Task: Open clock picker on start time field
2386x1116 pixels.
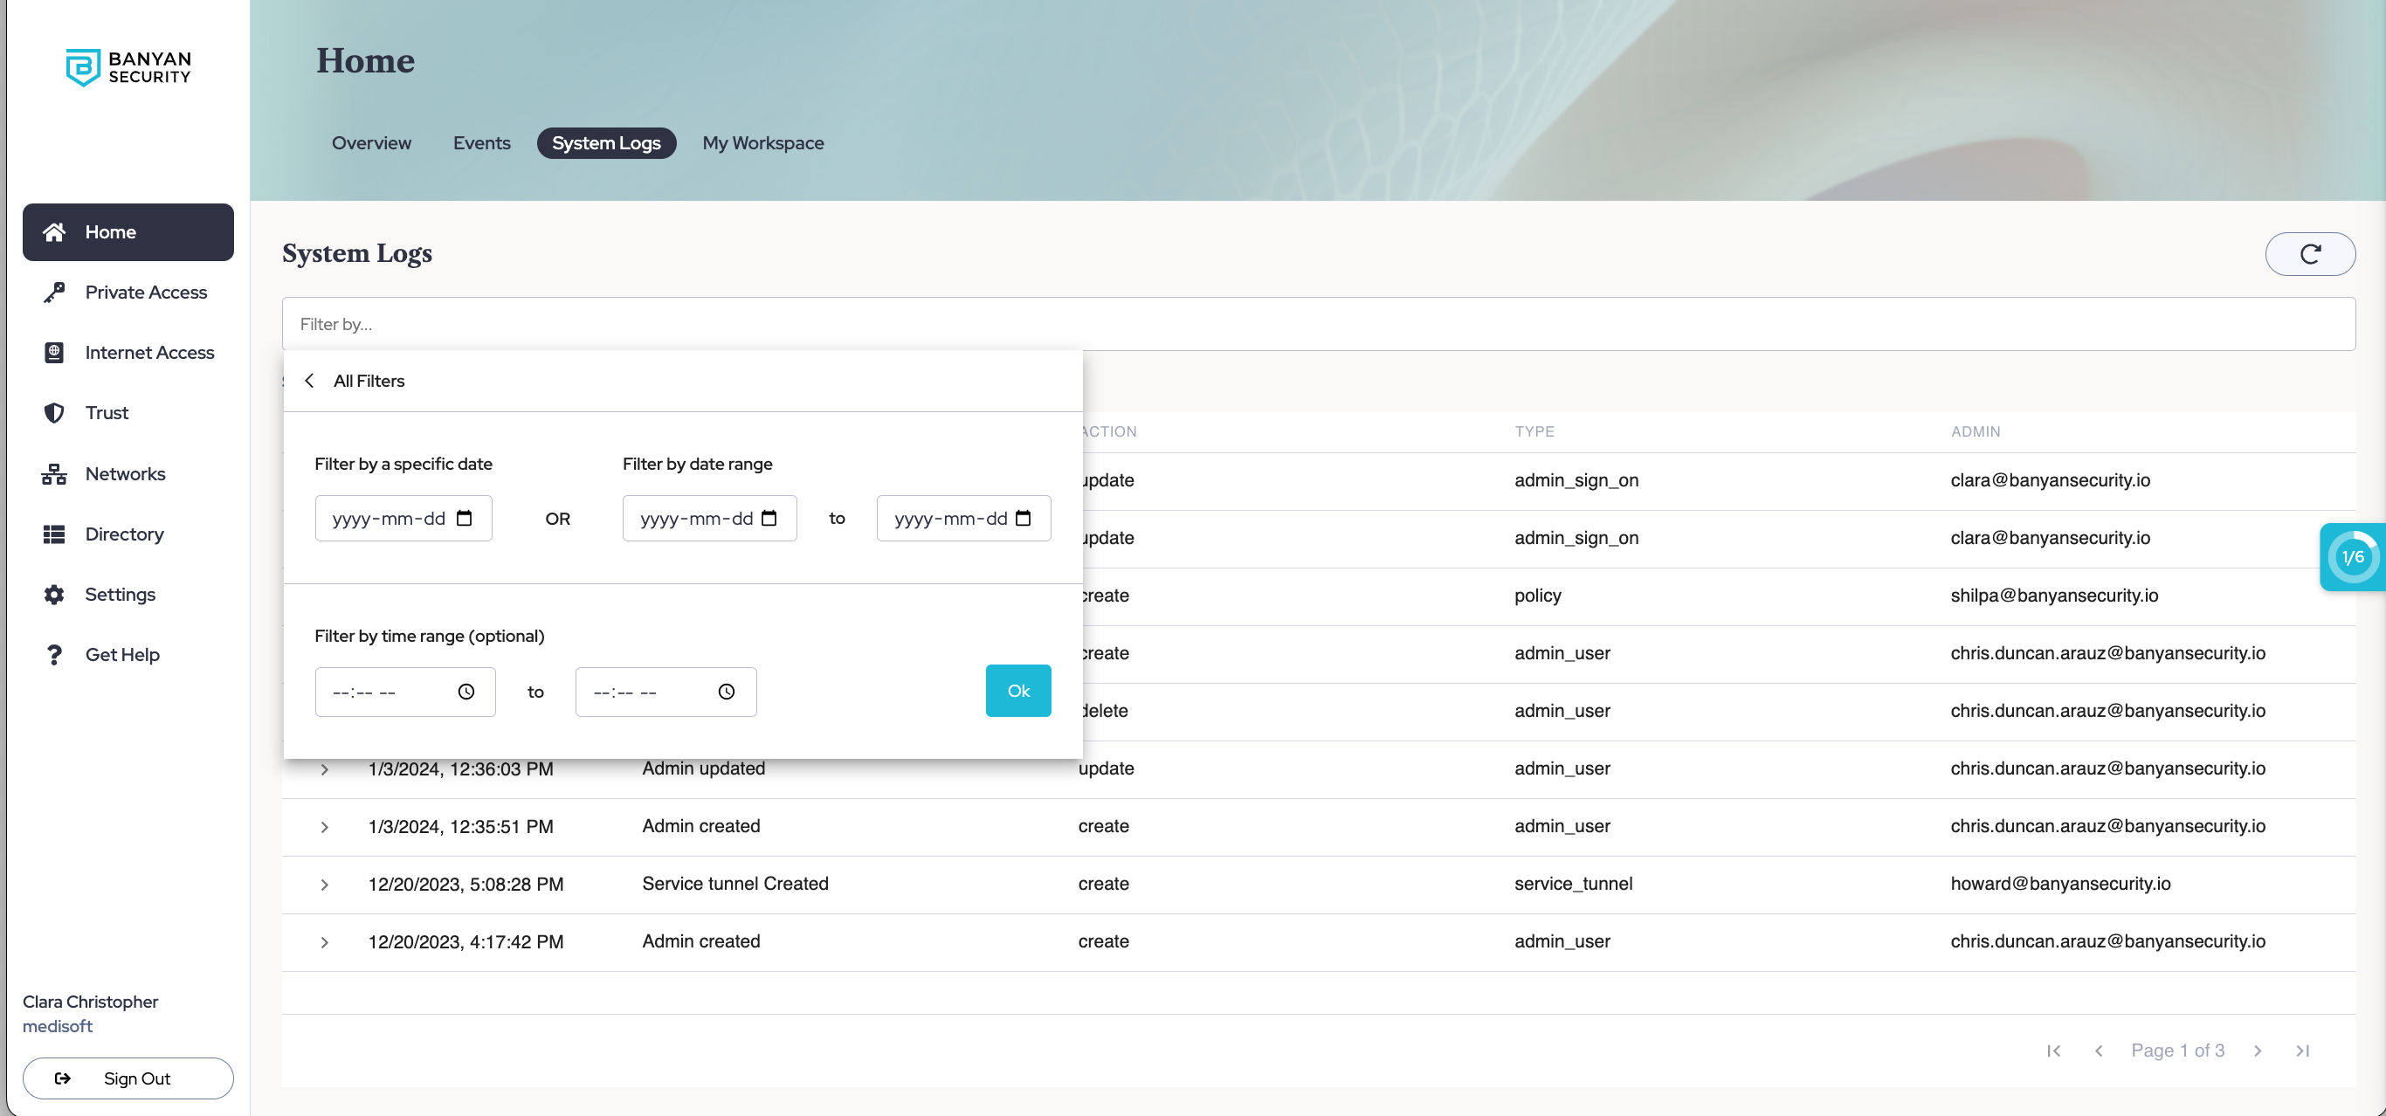Action: (x=465, y=692)
